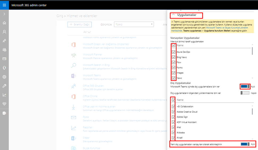Viewport: 258px width, 150px height.
Task: Collapse the Uygulamalar section
Action: 173,15
